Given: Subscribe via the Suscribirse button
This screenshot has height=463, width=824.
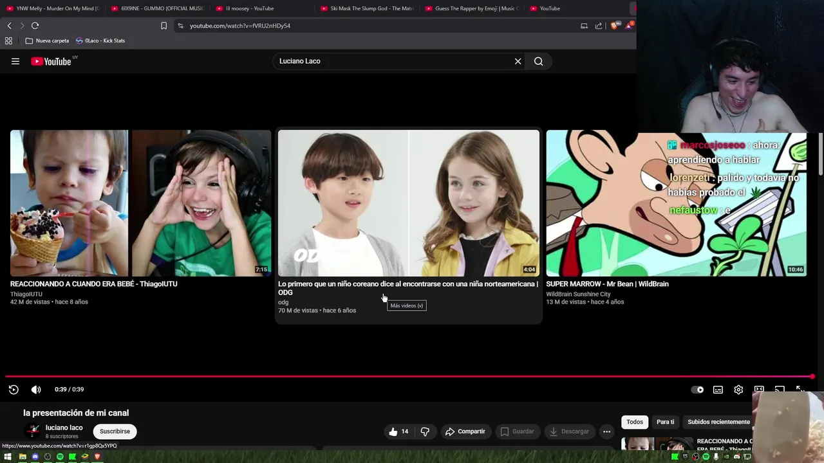Looking at the screenshot, I should pyautogui.click(x=115, y=431).
